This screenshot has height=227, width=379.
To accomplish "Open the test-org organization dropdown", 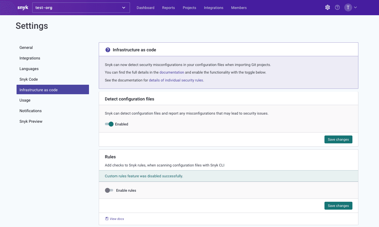I will point(81,8).
